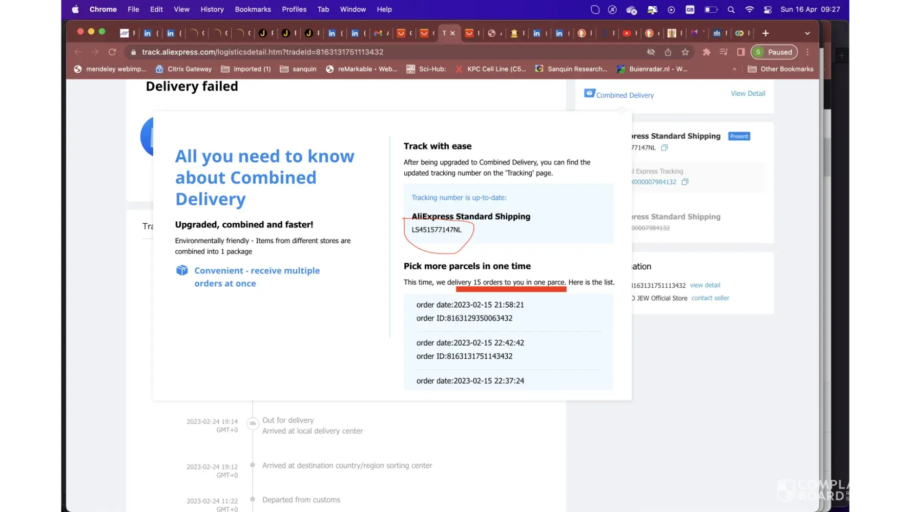Click the View Detail link for Combined Delivery

click(748, 93)
